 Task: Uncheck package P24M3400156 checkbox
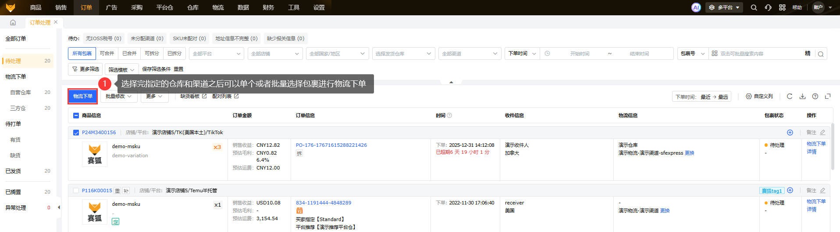(x=76, y=132)
